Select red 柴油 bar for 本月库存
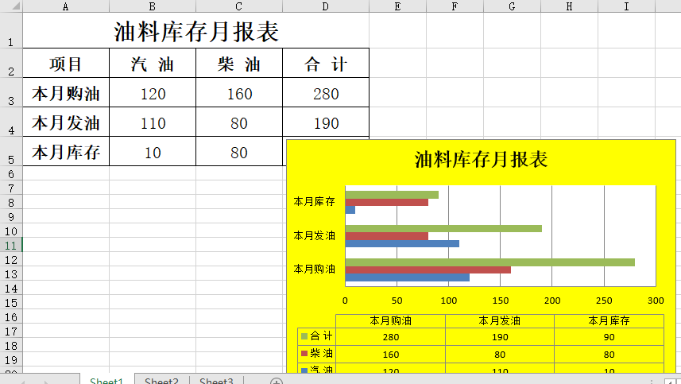This screenshot has width=681, height=384. [387, 203]
